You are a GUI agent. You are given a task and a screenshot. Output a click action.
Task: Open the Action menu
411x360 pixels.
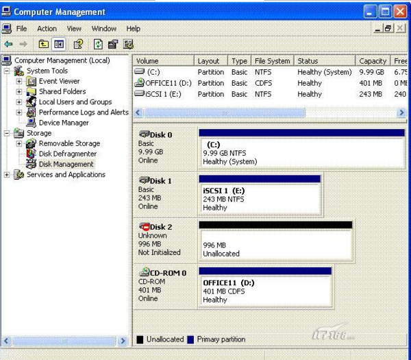click(47, 29)
